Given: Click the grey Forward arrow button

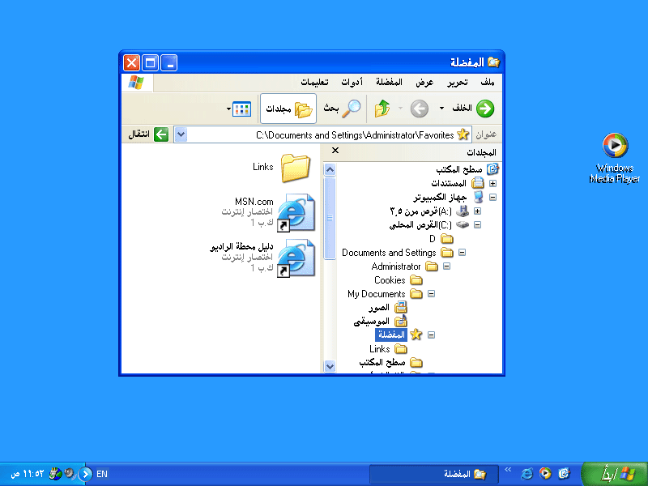Looking at the screenshot, I should [419, 109].
